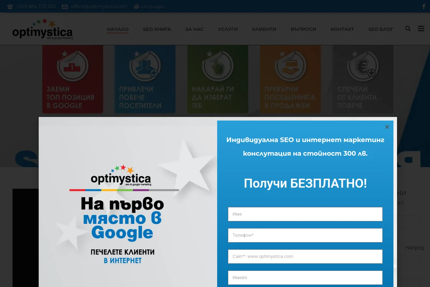Click the podium number one icon

click(73, 66)
